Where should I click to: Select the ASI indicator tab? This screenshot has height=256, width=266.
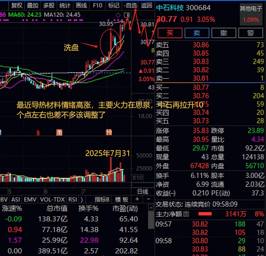[16, 199]
